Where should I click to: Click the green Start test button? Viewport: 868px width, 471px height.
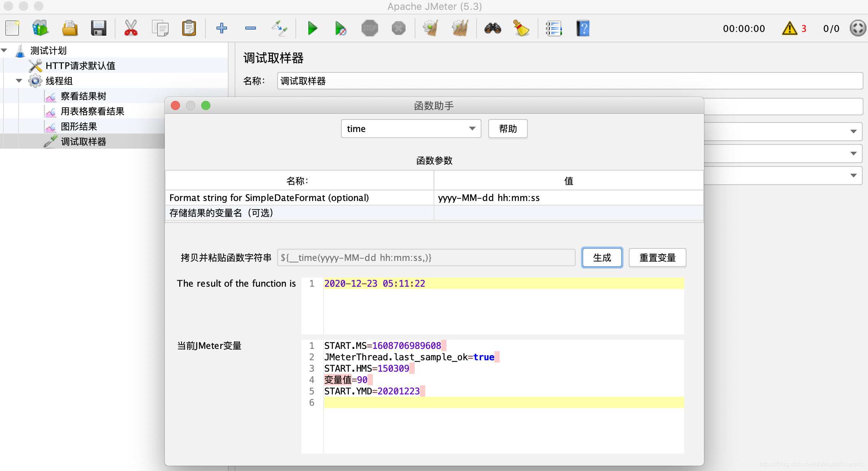(x=312, y=28)
